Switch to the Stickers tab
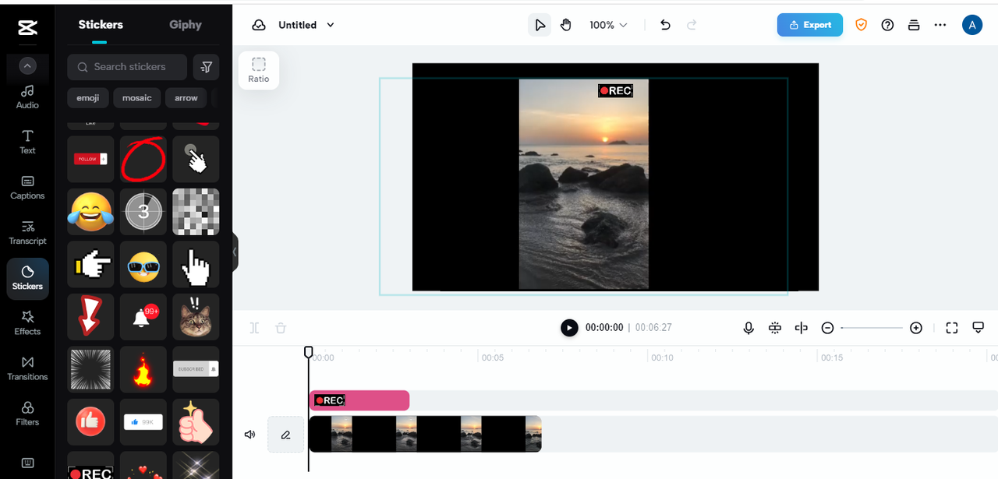The height and width of the screenshot is (479, 998). (x=101, y=24)
